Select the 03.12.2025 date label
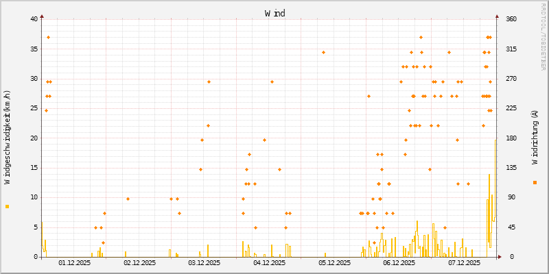Image resolution: width=549 pixels, height=274 pixels. point(204,262)
